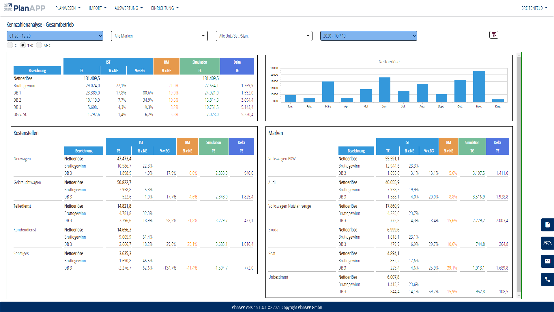Click the clear filter funnel icon
The height and width of the screenshot is (312, 554).
point(494,35)
